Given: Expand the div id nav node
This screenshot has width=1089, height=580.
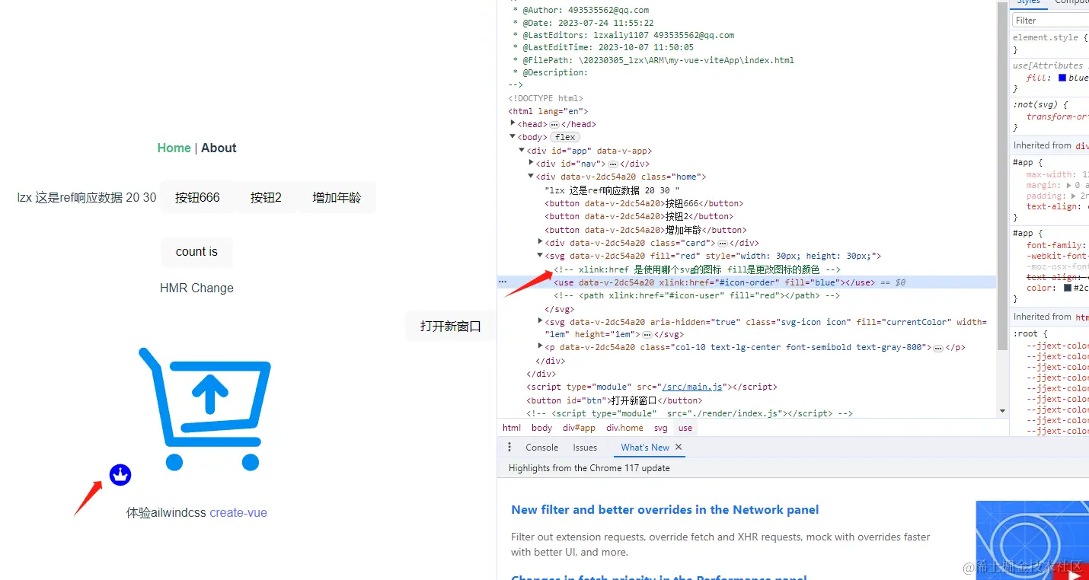Looking at the screenshot, I should 531,163.
